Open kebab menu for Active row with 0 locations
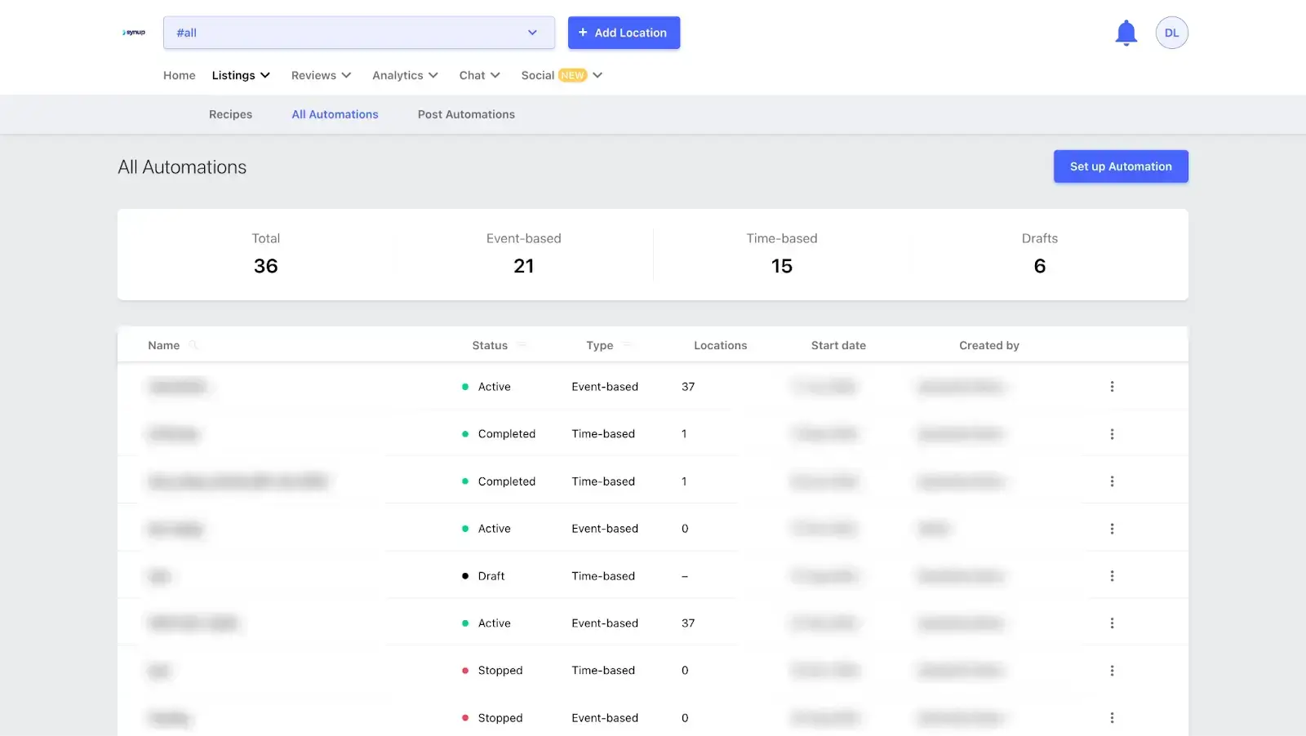 coord(1112,529)
